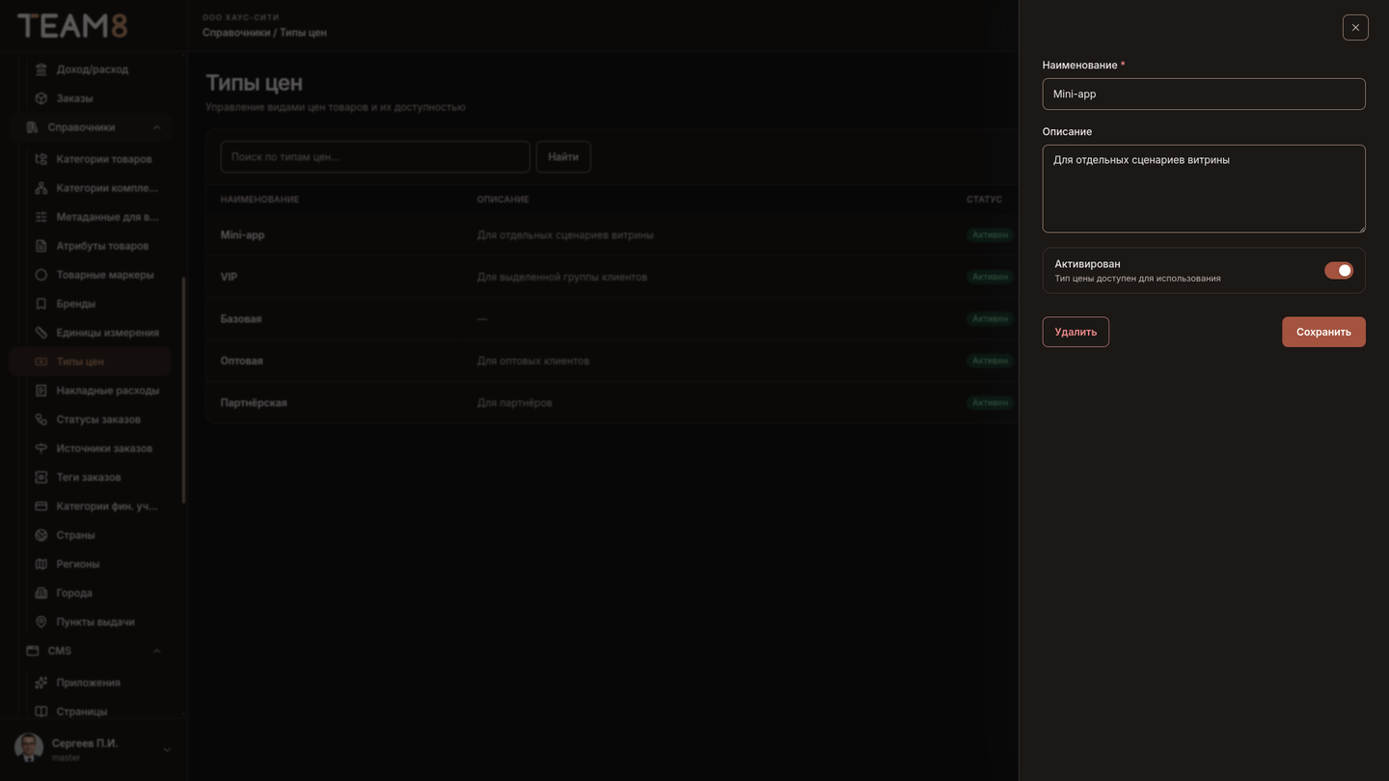This screenshot has width=1389, height=781.
Task: Click the Наименование input field
Action: click(x=1204, y=94)
